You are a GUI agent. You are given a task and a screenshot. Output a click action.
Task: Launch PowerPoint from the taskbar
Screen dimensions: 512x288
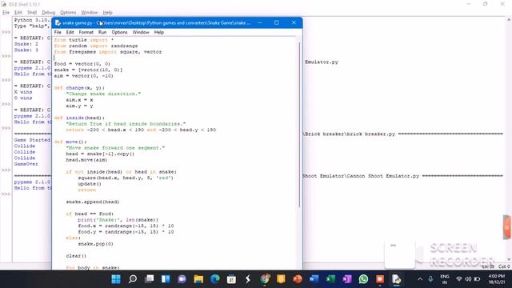tap(297, 279)
